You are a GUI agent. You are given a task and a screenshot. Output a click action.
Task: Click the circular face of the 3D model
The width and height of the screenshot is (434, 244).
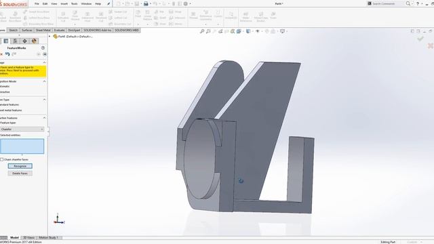[200, 159]
